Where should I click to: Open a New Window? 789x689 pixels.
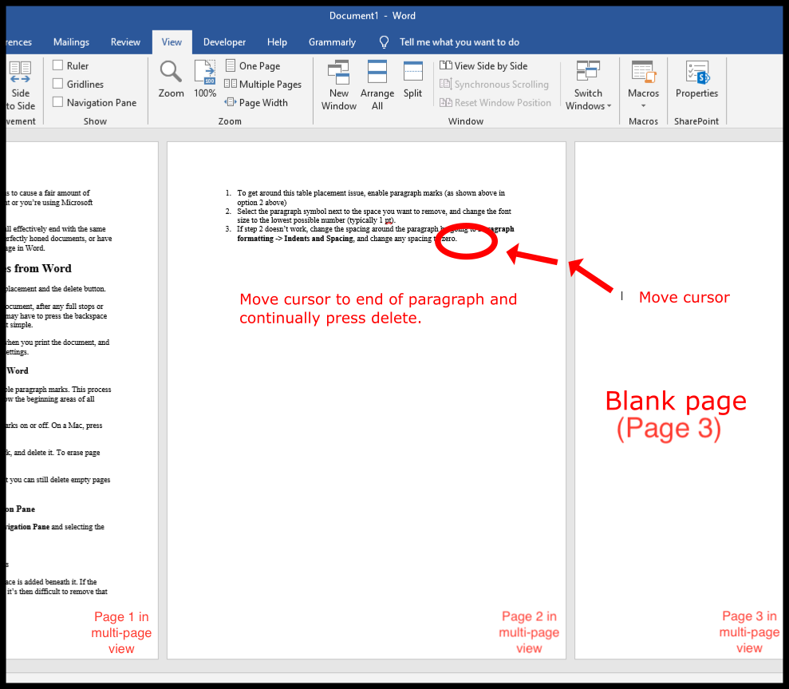click(338, 85)
